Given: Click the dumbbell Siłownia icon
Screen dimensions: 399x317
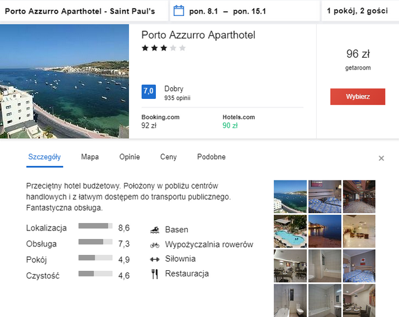Looking at the screenshot, I should pyautogui.click(x=155, y=259).
